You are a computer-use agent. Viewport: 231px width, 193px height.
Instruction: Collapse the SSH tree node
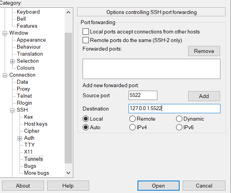coord(12,110)
